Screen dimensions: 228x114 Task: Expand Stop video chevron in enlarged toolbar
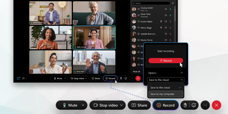pyautogui.click(x=122, y=105)
